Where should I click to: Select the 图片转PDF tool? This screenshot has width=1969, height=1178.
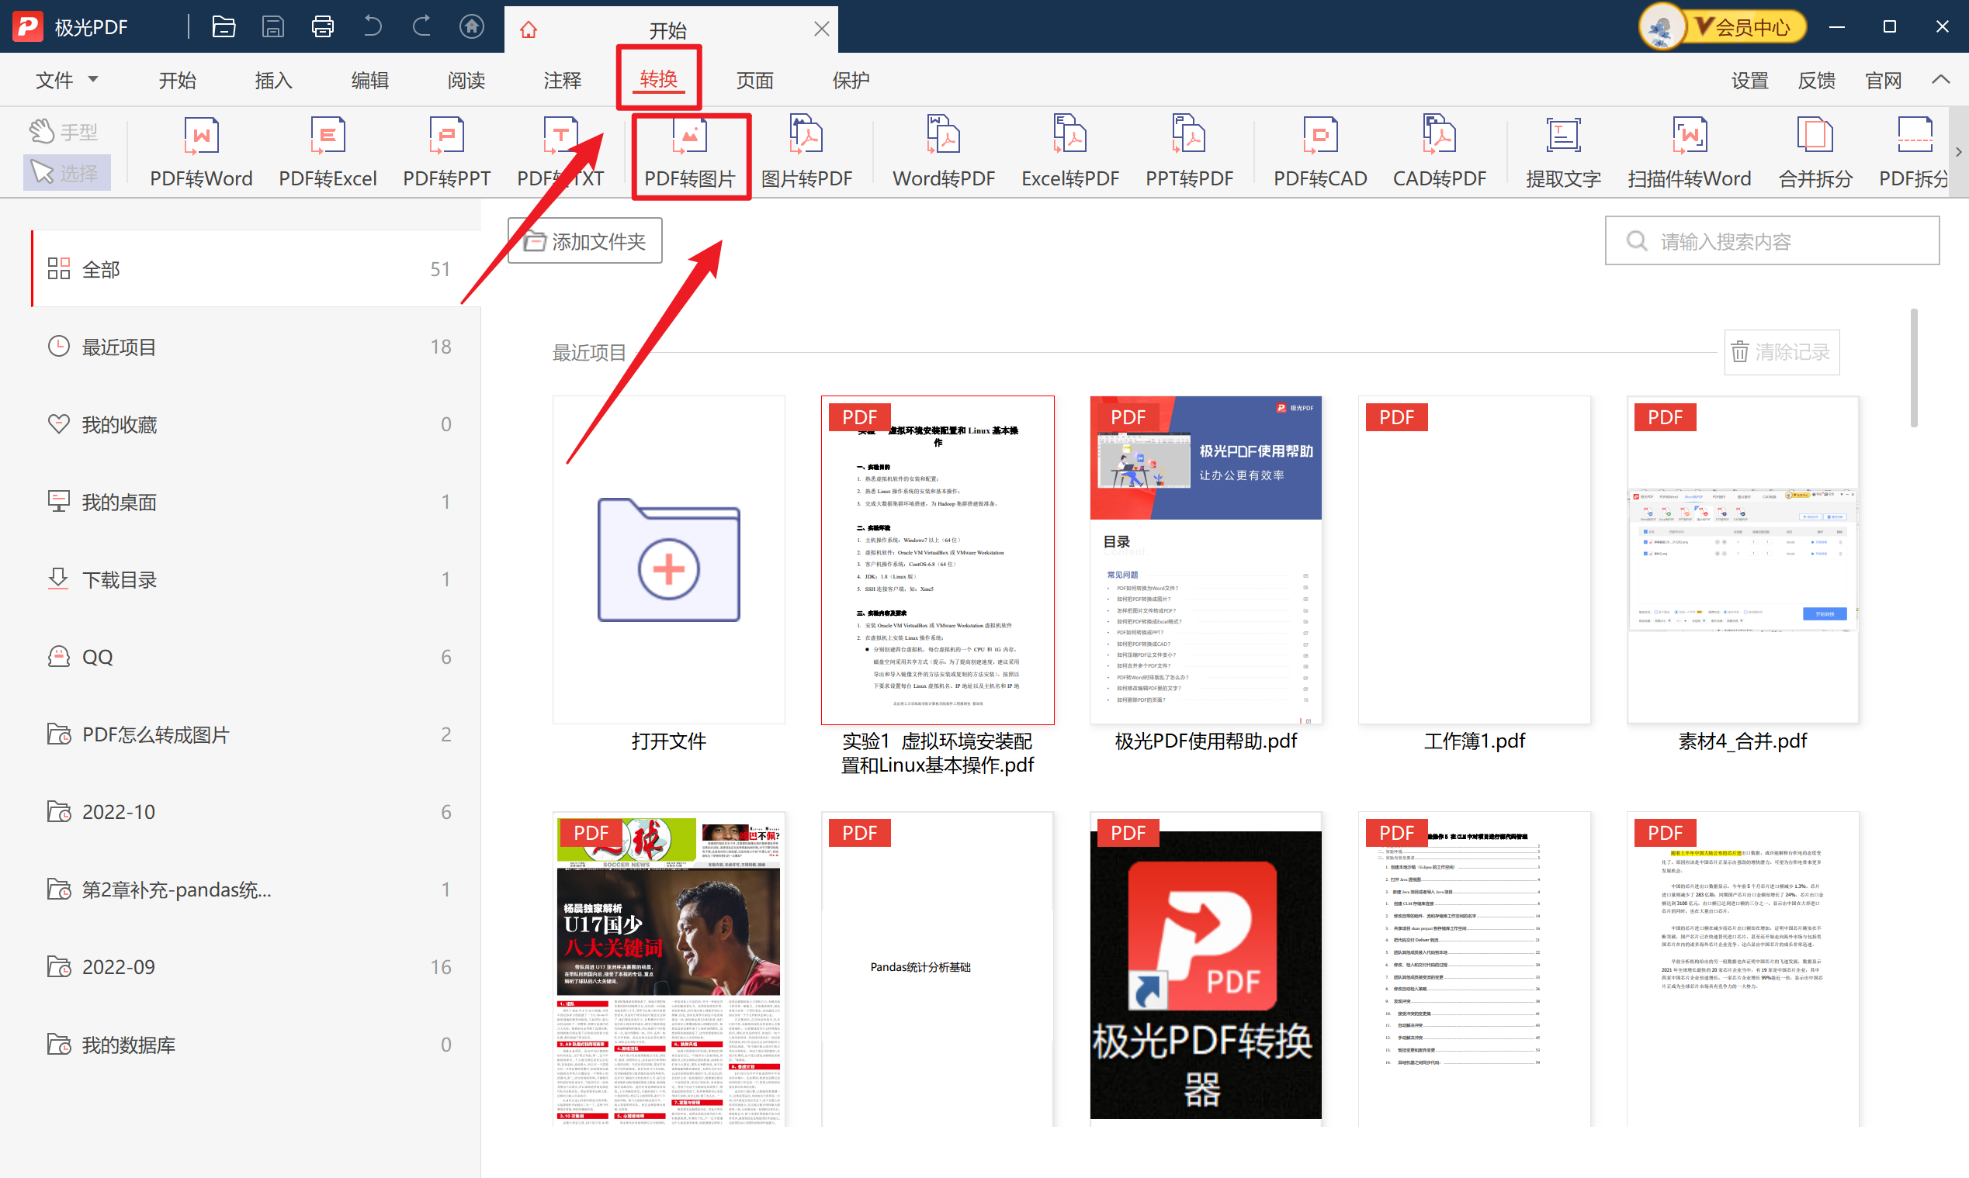pos(806,153)
